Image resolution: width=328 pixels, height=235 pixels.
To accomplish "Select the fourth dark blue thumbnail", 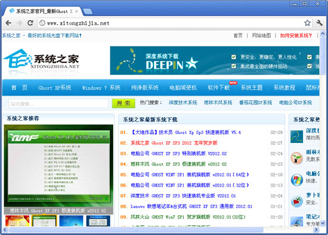I will pyautogui.click(x=98, y=221).
